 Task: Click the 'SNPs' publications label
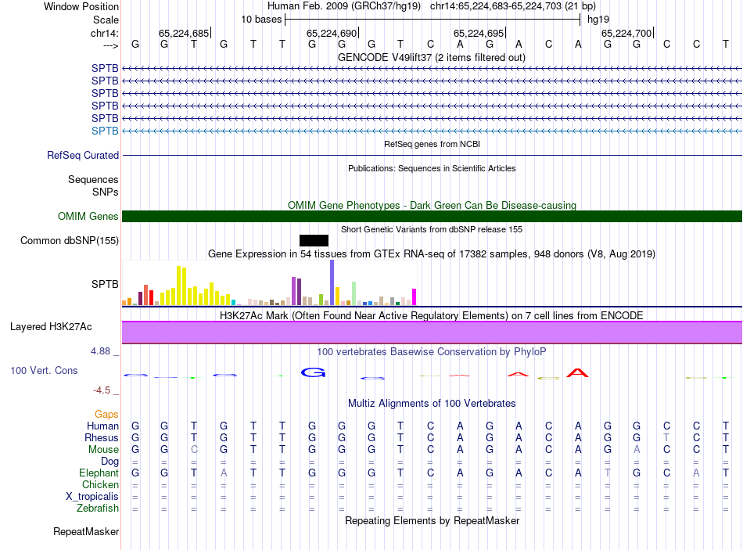click(106, 192)
